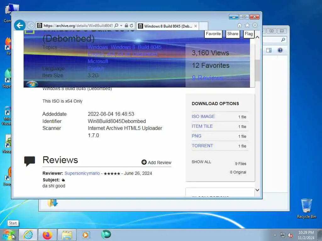Open Windows Media Player in taskbar
Screen dimensions: 322x241
(x=86, y=235)
